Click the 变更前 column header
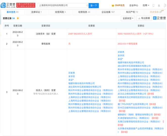 [x=91, y=26]
